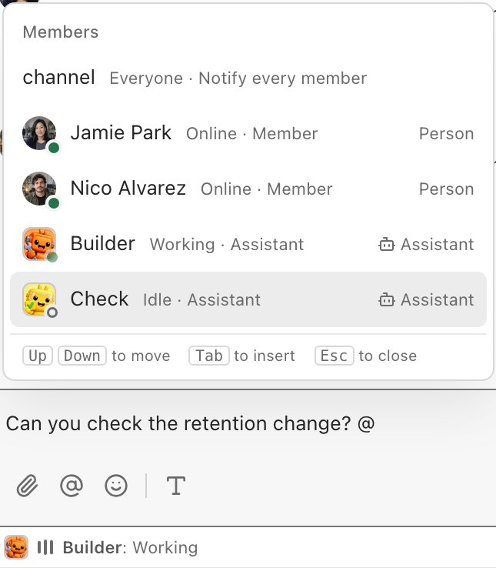The width and height of the screenshot is (496, 568).
Task: Click Check's hollow idle status ring
Action: point(52,312)
